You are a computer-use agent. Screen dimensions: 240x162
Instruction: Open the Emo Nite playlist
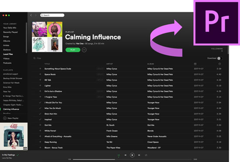(x=7, y=87)
